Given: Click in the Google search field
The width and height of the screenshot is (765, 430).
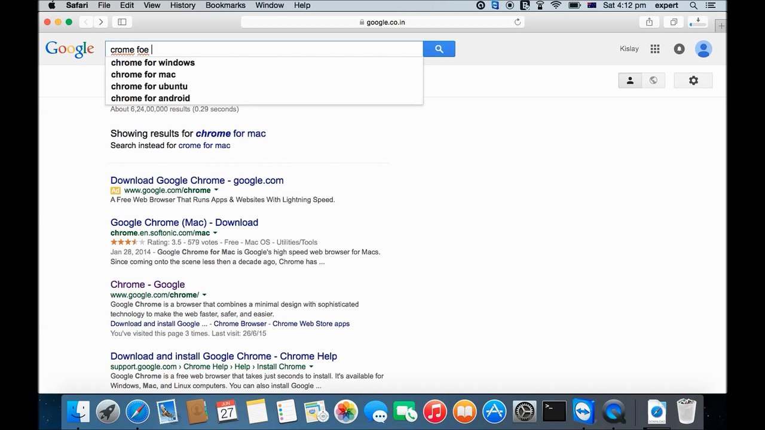Looking at the screenshot, I should coord(264,50).
